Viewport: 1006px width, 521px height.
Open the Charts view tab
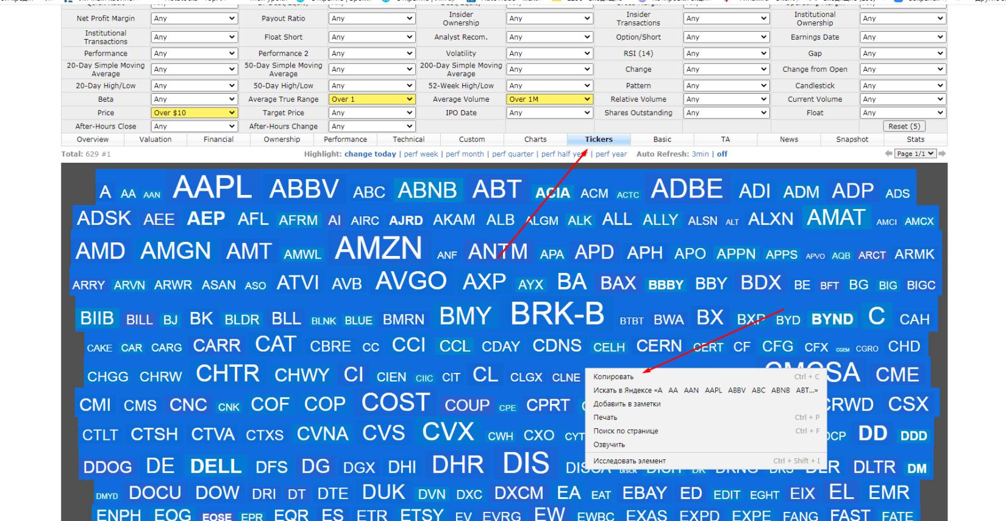[535, 140]
